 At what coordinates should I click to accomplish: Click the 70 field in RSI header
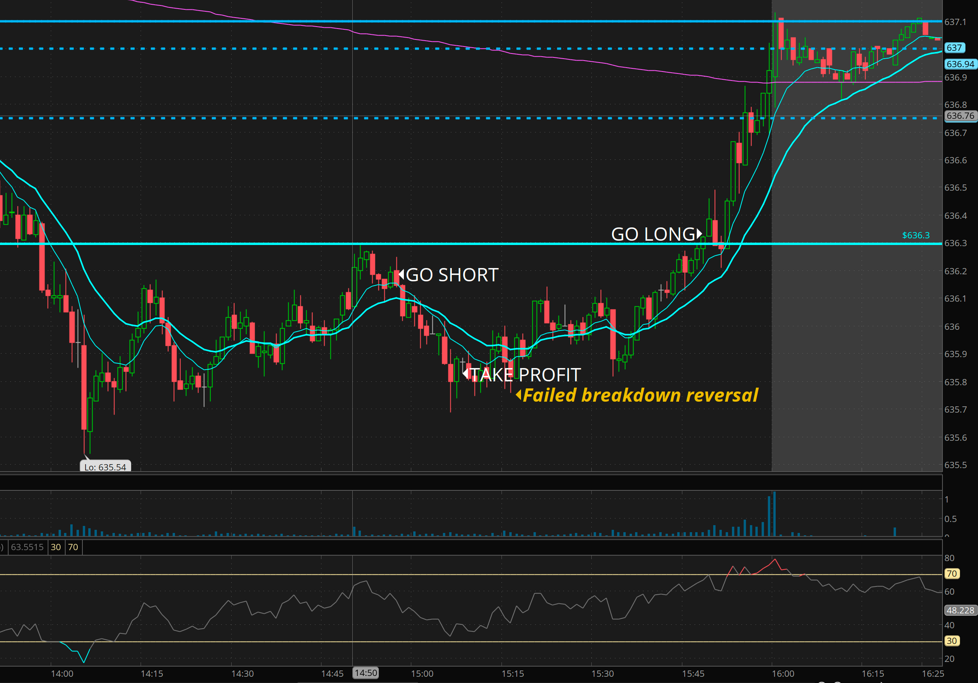[73, 547]
